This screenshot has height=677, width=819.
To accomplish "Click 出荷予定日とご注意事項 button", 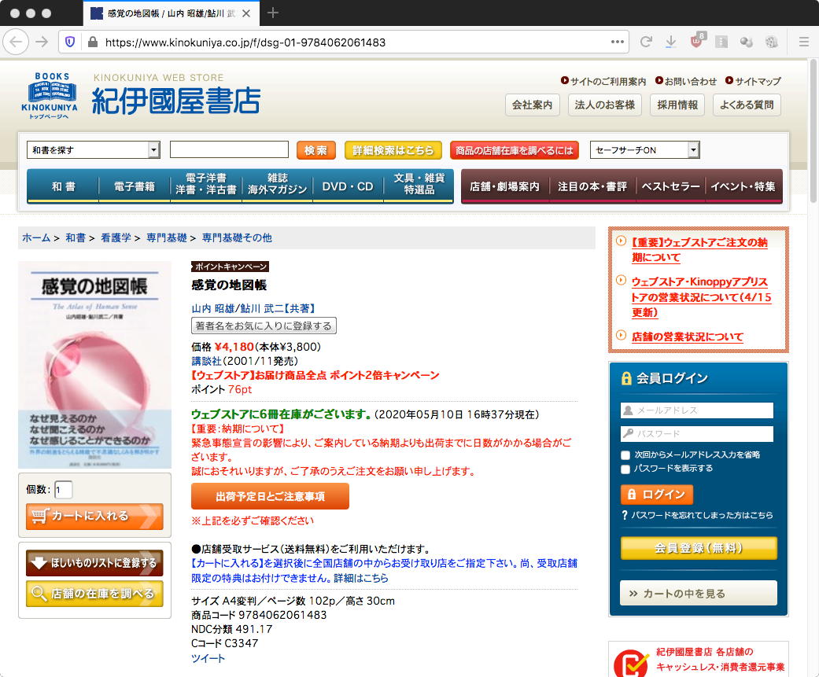I will point(270,496).
